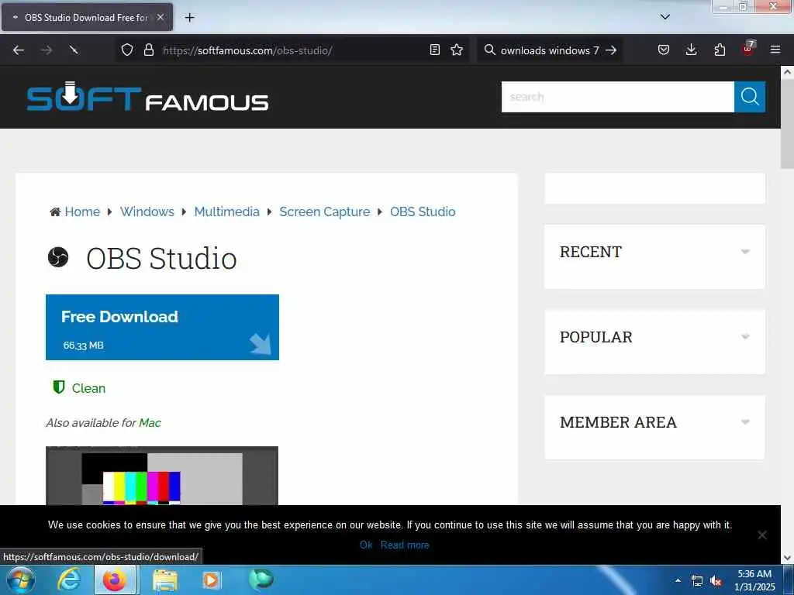Screen dimensions: 794x595
Task: Click the 66.33 MB file size text
Action: click(83, 345)
